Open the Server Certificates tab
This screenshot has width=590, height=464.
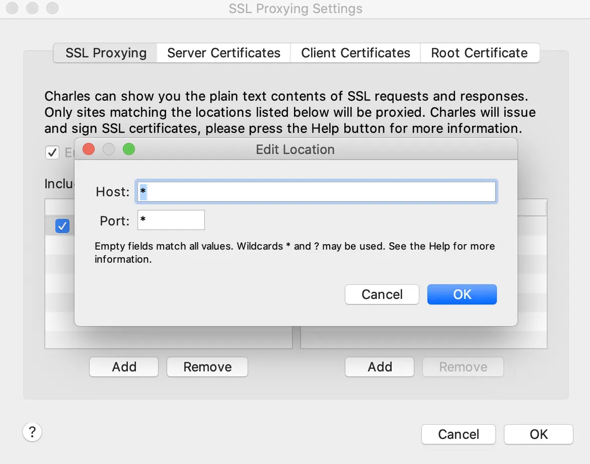pyautogui.click(x=224, y=53)
